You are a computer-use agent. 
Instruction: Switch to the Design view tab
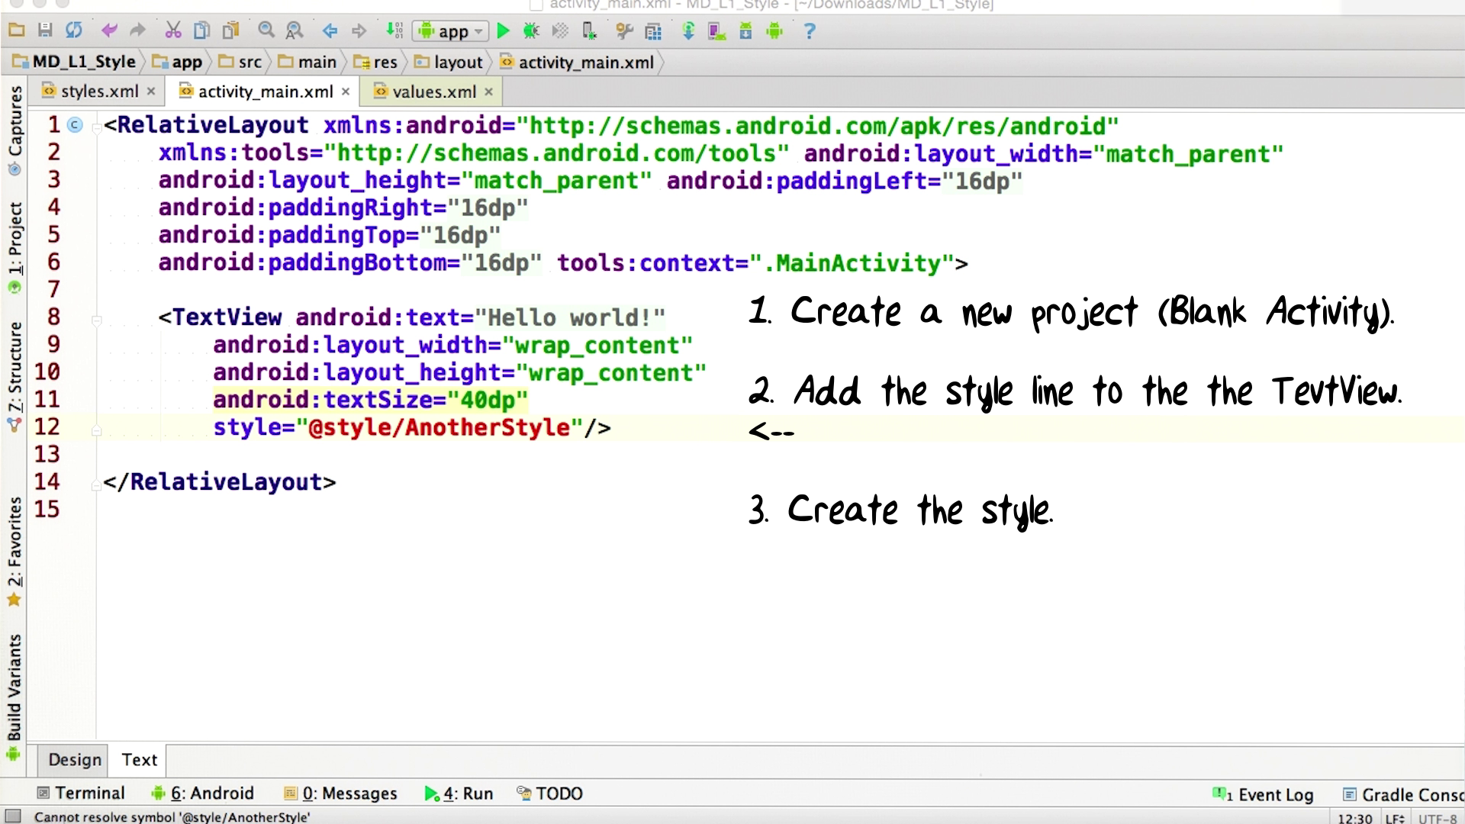(74, 760)
